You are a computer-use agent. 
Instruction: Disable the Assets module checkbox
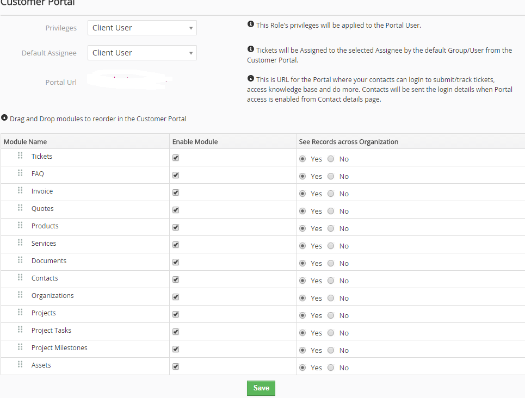[176, 366]
